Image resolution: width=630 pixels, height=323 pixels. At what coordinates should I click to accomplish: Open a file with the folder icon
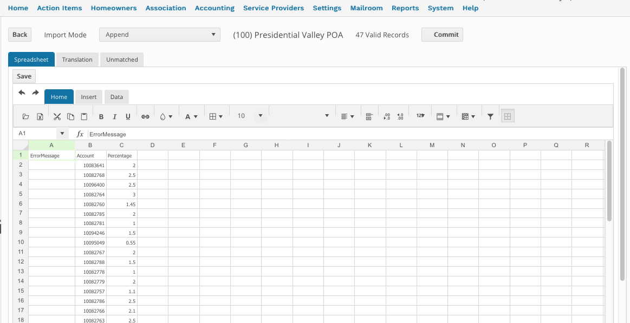point(25,116)
